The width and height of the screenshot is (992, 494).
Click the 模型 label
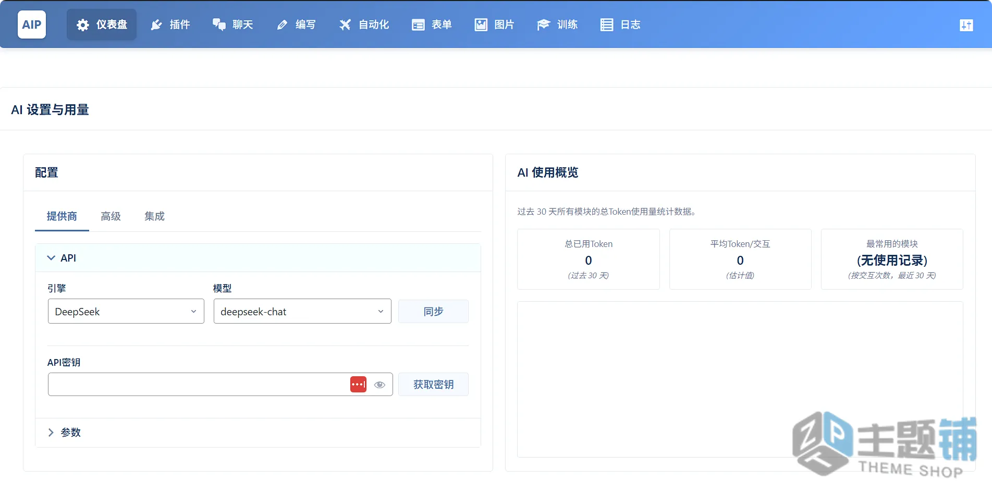tap(222, 288)
